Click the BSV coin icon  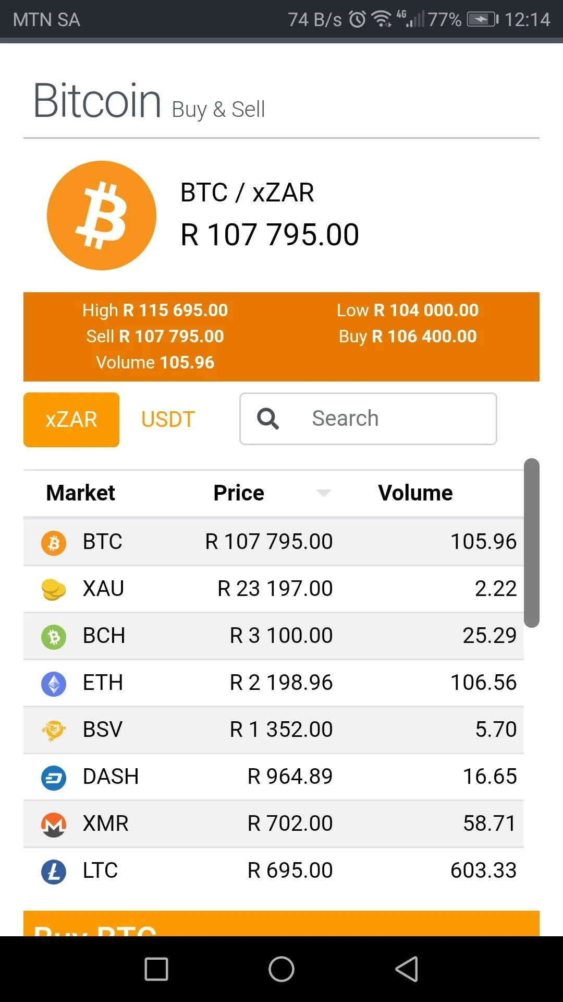point(54,731)
